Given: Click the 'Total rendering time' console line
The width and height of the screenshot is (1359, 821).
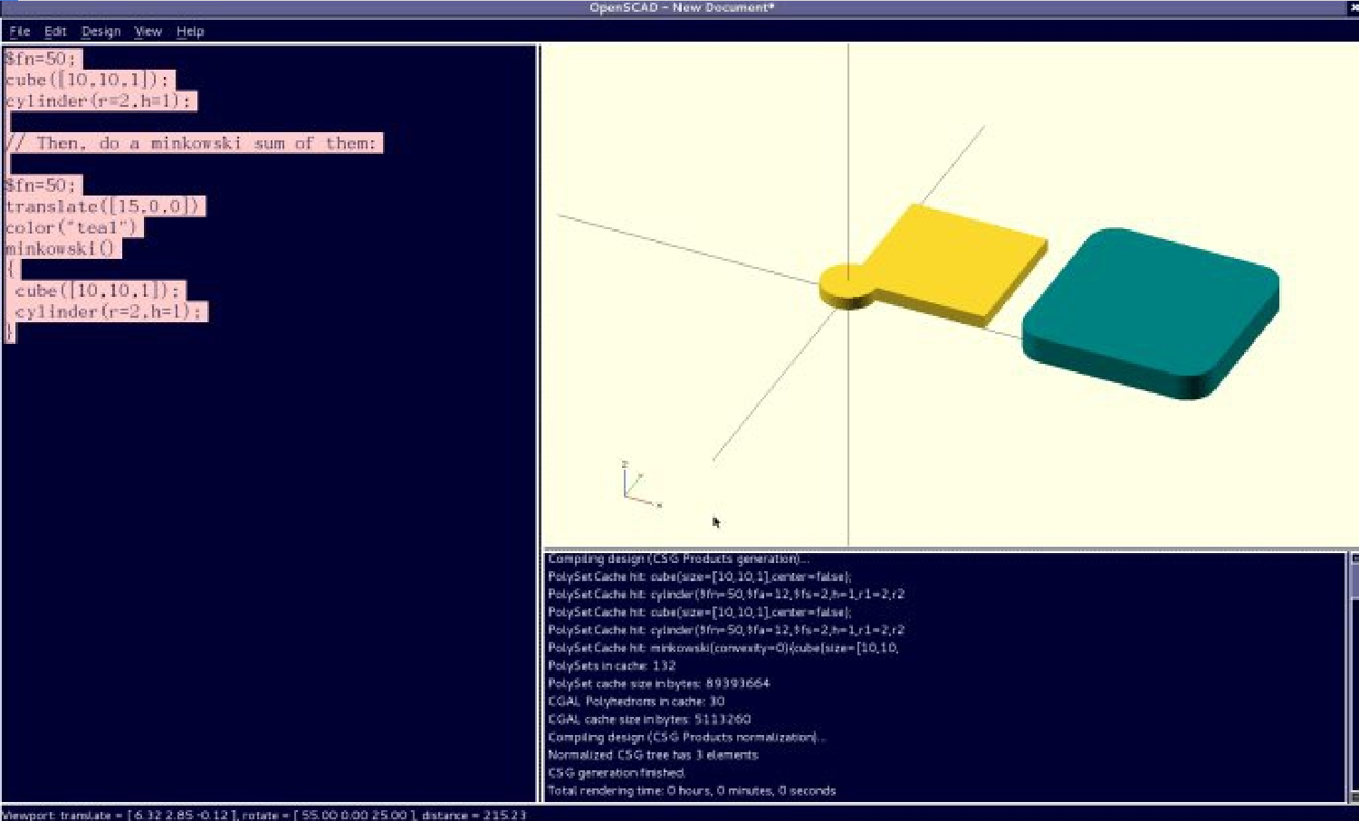Looking at the screenshot, I should (691, 790).
